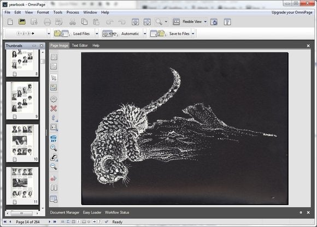317x227 pixels.
Task: Click the thumbnails horizontal scrollbar
Action: click(22, 213)
